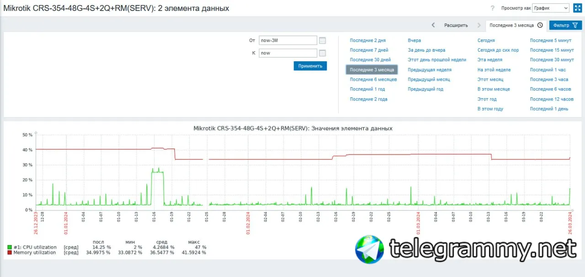The image size is (585, 277).
Task: Show Последние 30 минут
Action: tap(552, 60)
